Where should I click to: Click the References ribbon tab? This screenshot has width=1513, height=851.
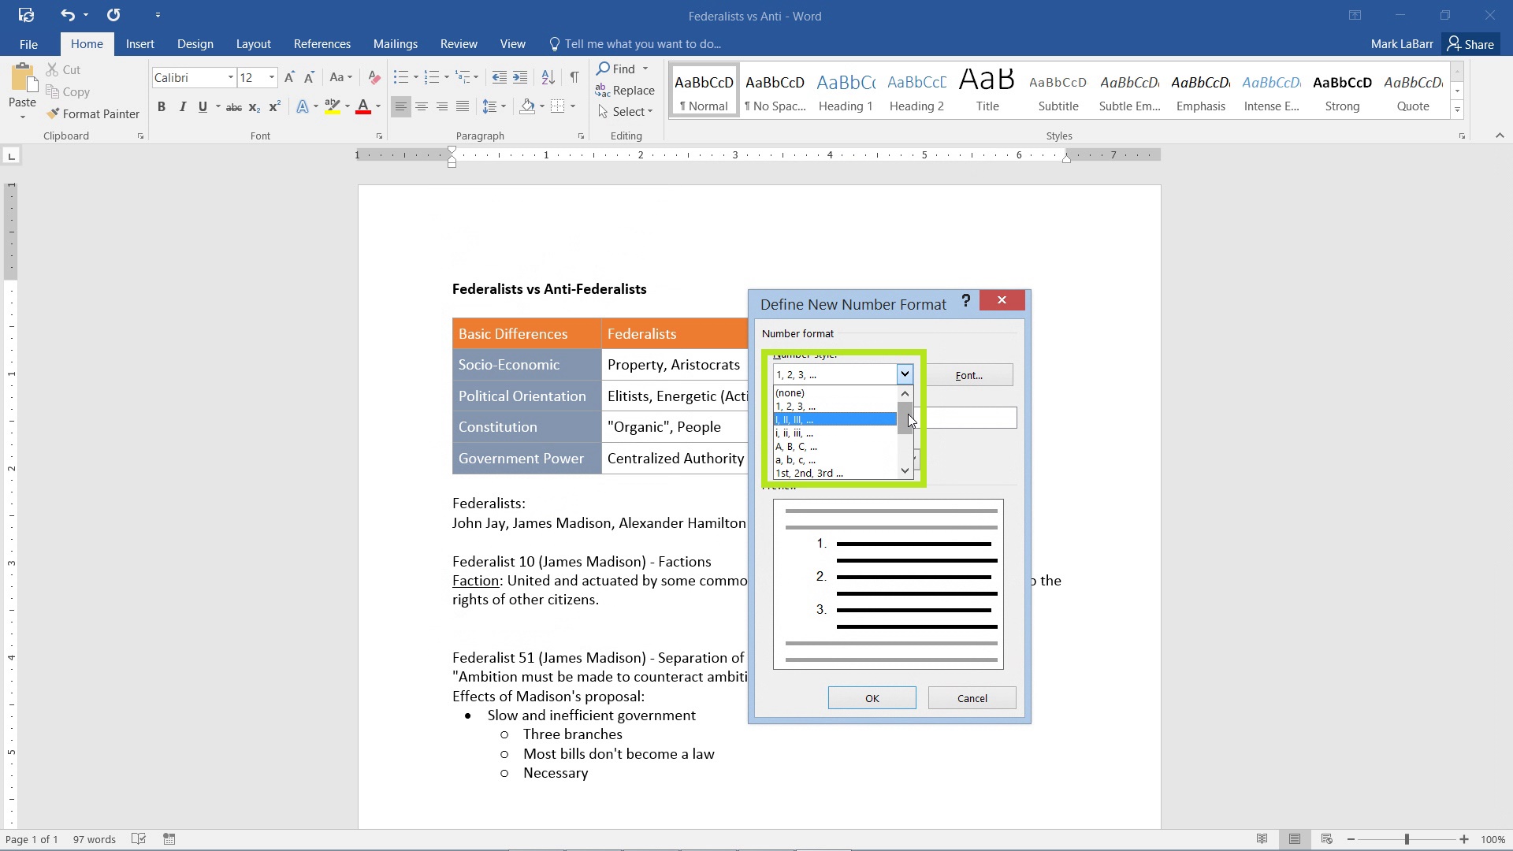click(x=322, y=43)
